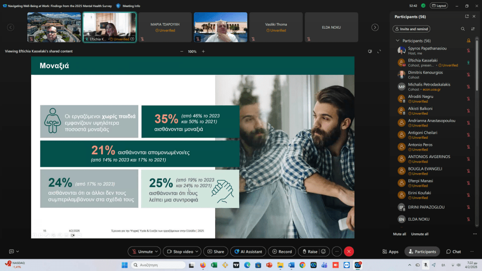The image size is (482, 271).
Task: Toggle Michalis Petrodaskalakis mute icon
Action: [468, 87]
